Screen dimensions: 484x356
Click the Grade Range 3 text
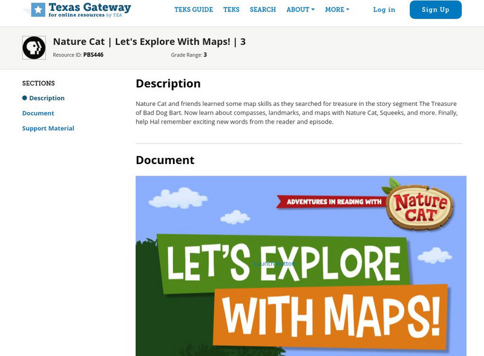189,54
